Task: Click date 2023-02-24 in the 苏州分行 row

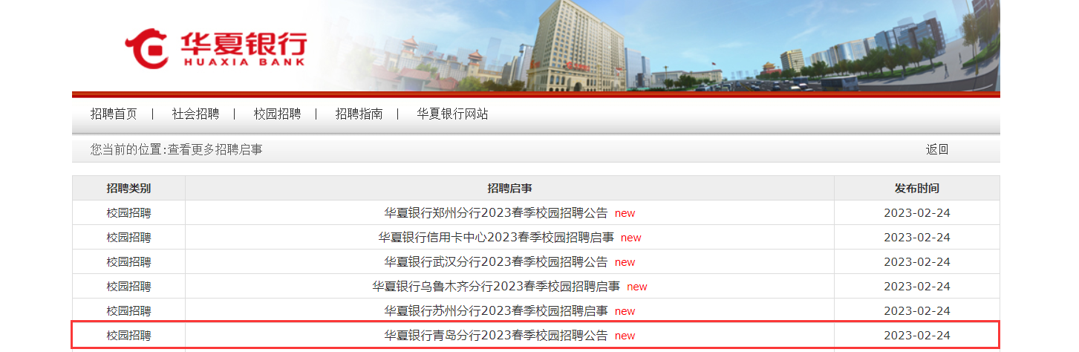Action: [x=917, y=311]
